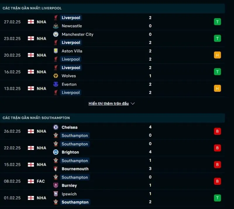The height and width of the screenshot is (209, 234).
Task: Click the Brighton club crest
Action: point(56,152)
